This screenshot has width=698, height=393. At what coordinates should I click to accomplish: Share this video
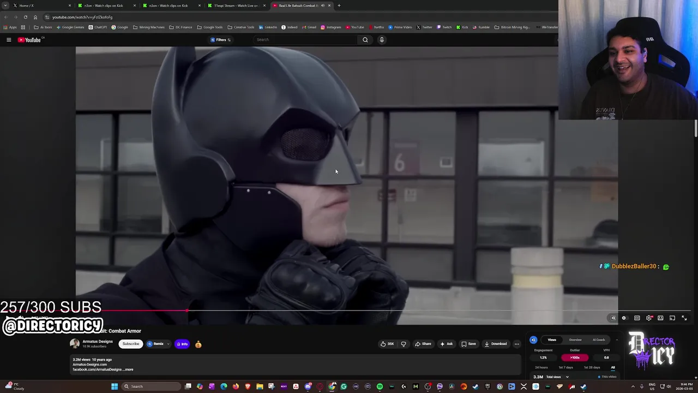click(423, 344)
